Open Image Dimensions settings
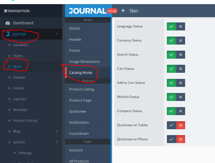Screen dimensions: 215x163 coord(88,61)
